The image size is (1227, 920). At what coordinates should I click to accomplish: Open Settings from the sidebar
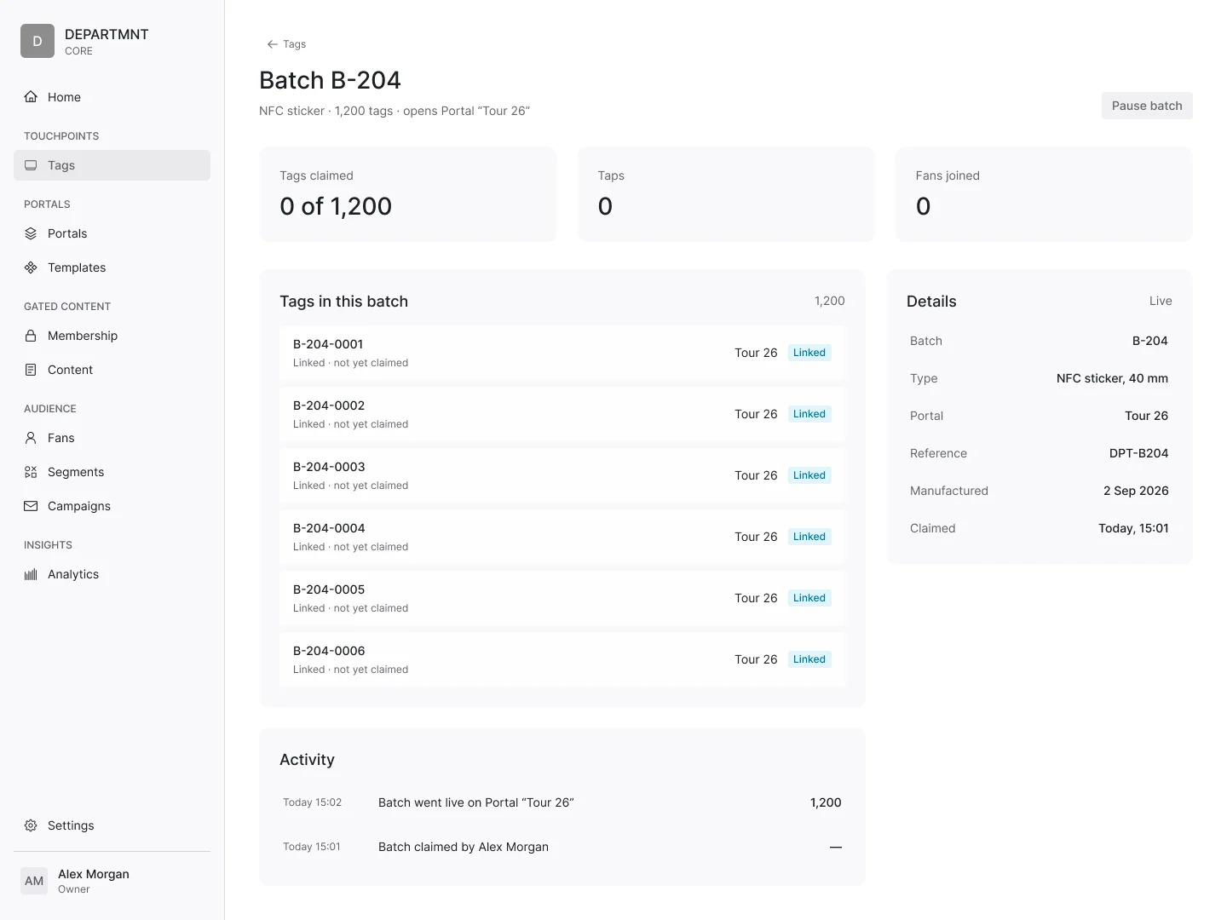point(112,825)
